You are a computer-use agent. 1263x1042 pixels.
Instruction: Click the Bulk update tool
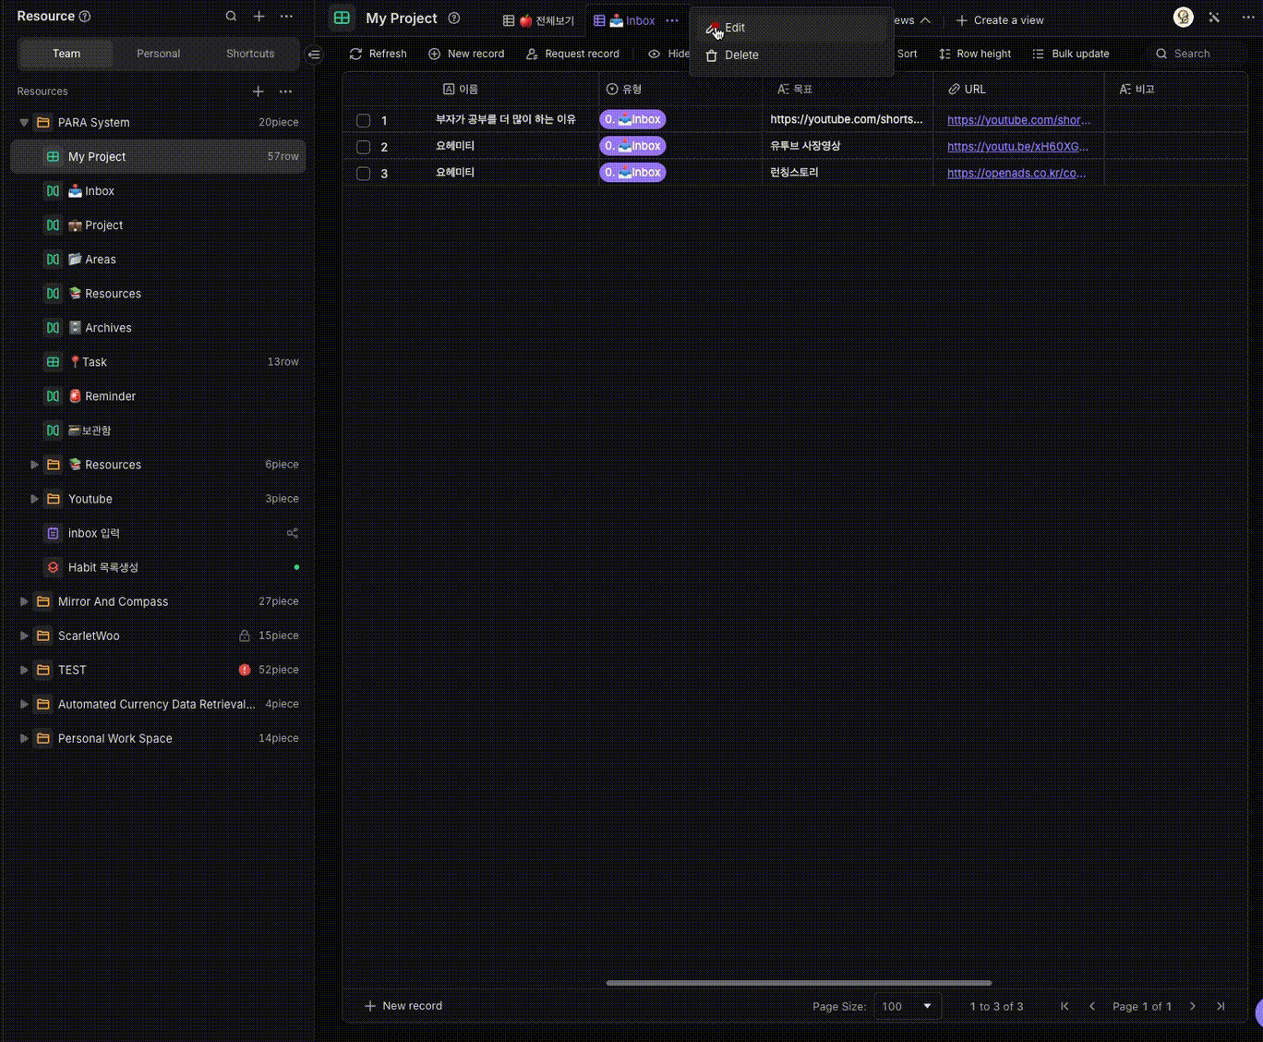pyautogui.click(x=1070, y=55)
